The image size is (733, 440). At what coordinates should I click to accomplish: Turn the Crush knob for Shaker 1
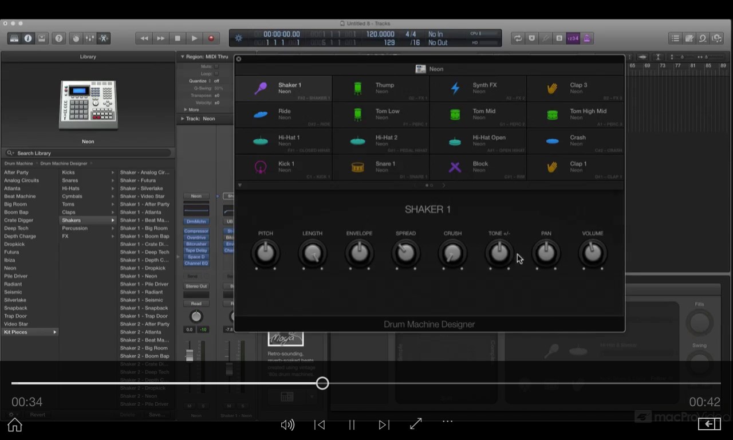coord(452,253)
